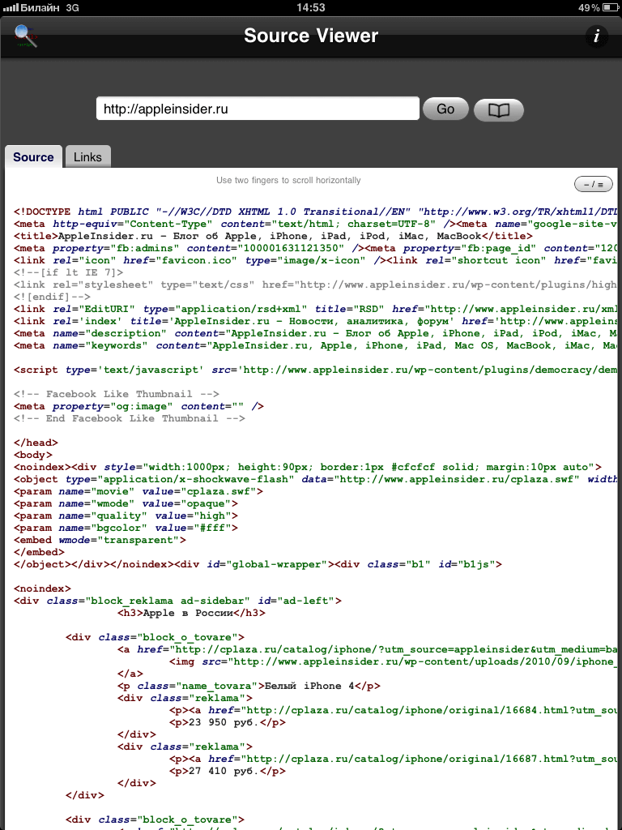Image resolution: width=622 pixels, height=830 pixels.
Task: Tap the "Use two fingers to scroll horizontally" hint
Action: point(288,180)
